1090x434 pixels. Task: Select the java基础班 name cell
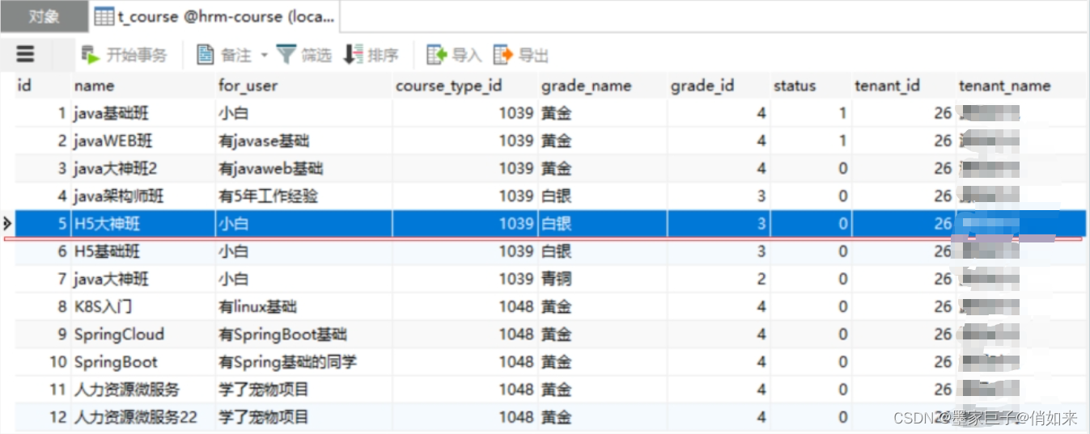coord(142,113)
